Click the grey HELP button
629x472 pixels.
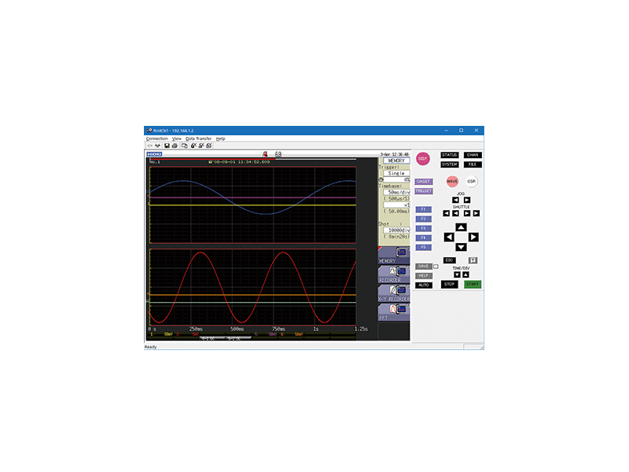pos(423,276)
